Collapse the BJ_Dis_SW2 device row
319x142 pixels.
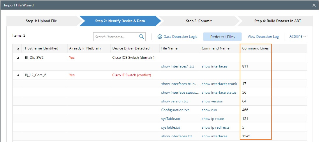point(18,58)
